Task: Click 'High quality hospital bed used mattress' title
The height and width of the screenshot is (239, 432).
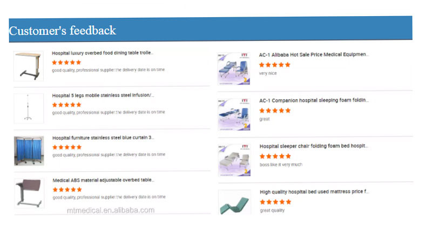Action: coord(314,192)
